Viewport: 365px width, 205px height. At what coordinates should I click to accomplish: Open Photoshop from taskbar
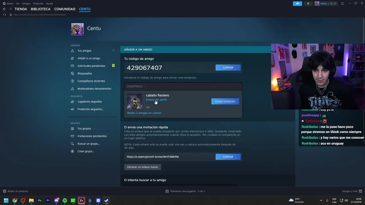[40, 200]
